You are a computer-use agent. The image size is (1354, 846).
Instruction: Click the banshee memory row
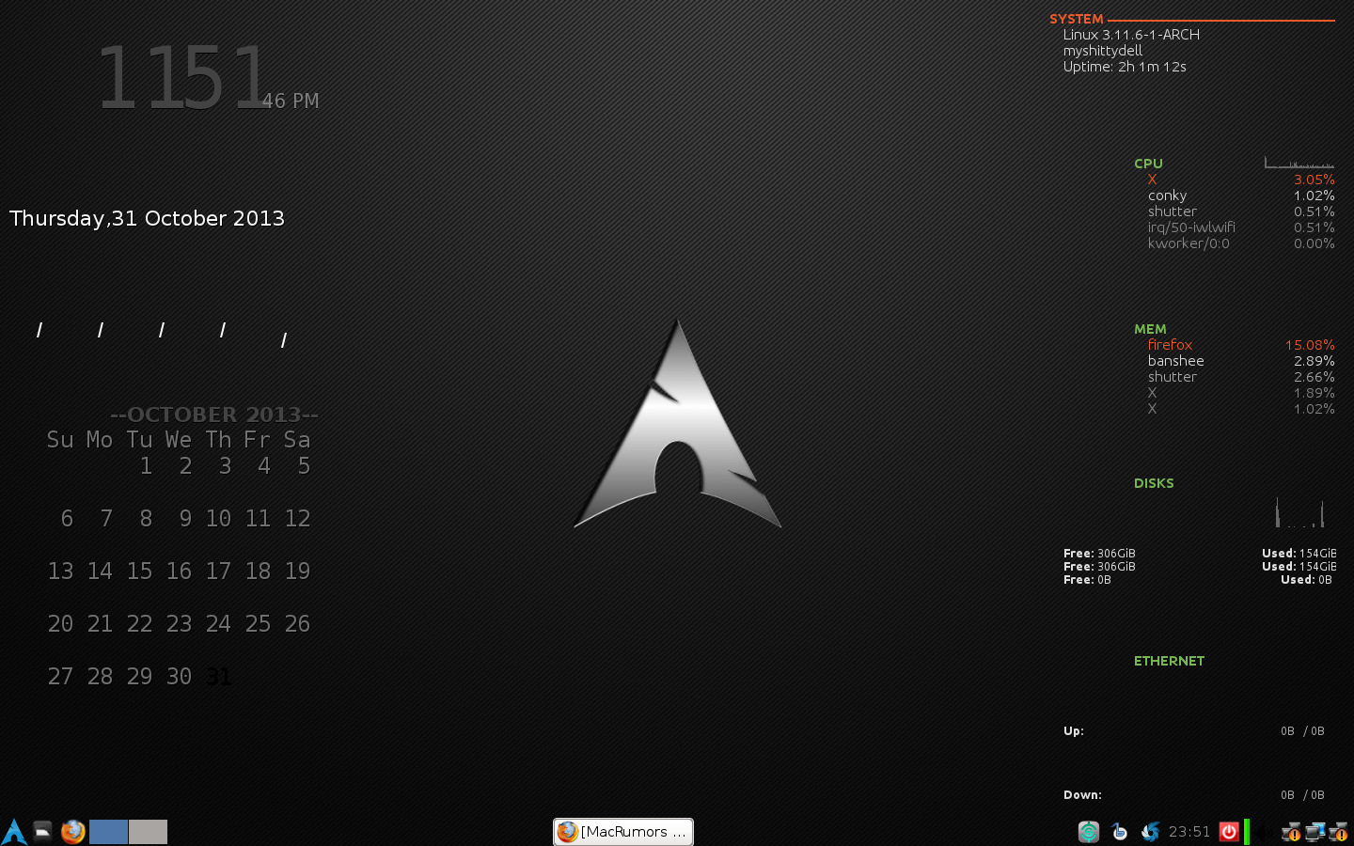pos(1241,361)
